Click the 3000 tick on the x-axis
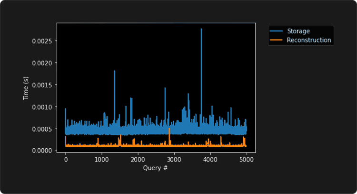Screen dimensions: 357x194 point(174,159)
